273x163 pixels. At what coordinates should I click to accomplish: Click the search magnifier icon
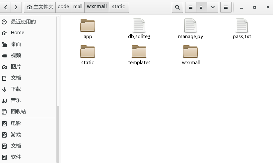[177, 7]
